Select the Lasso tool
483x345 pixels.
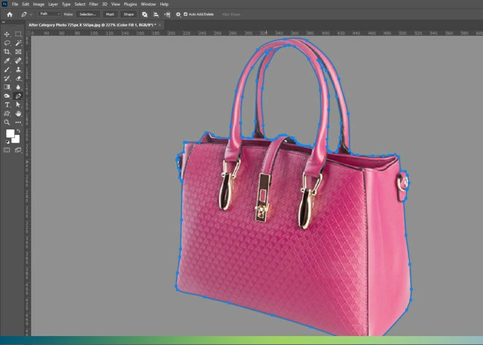click(7, 43)
